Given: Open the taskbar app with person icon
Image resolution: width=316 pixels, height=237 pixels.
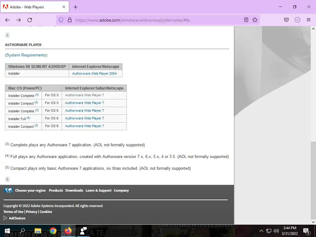Looking at the screenshot, I should pos(83,231).
